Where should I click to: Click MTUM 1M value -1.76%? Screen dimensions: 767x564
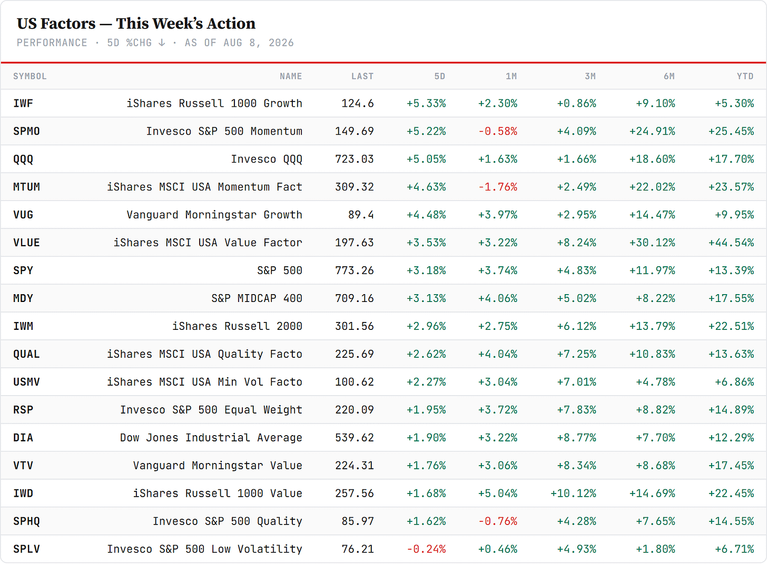(498, 187)
